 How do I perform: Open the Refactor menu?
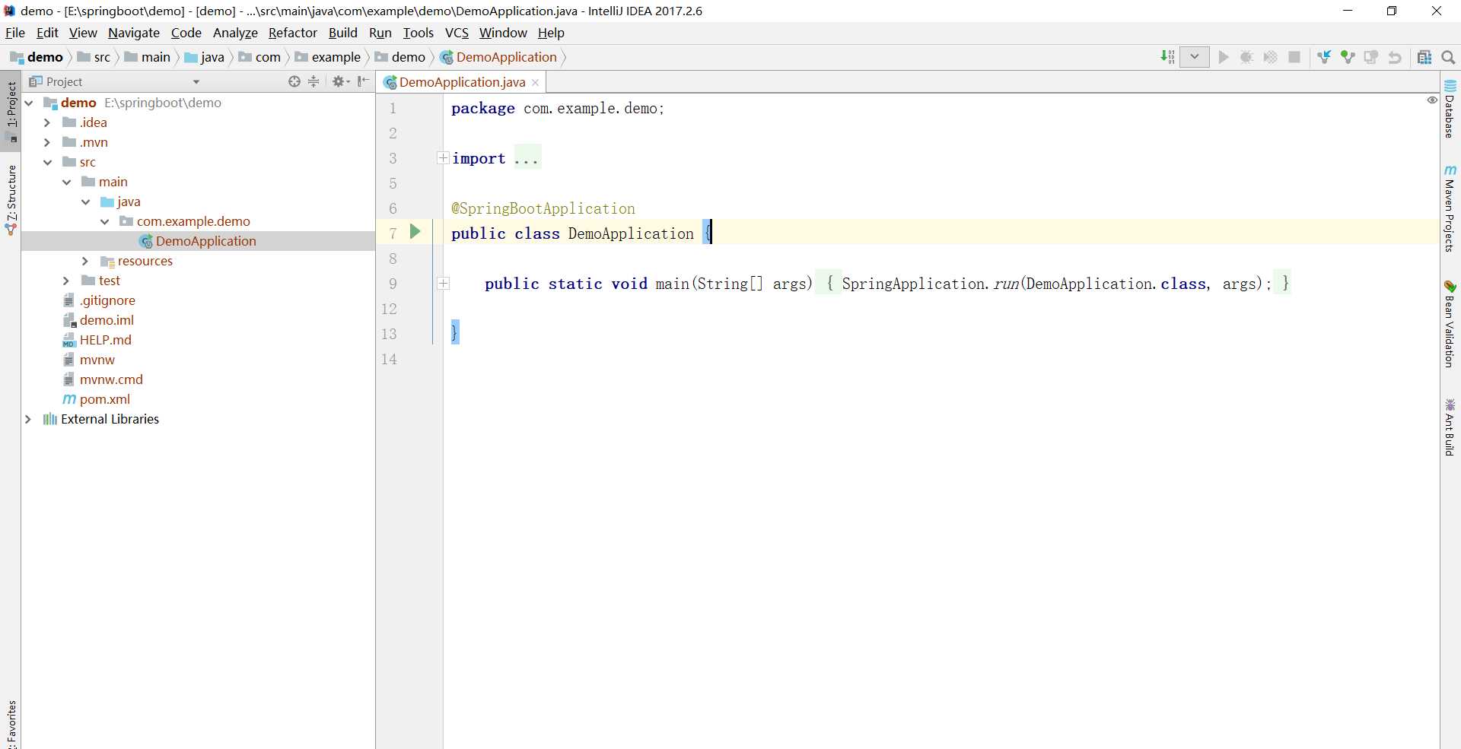point(292,33)
